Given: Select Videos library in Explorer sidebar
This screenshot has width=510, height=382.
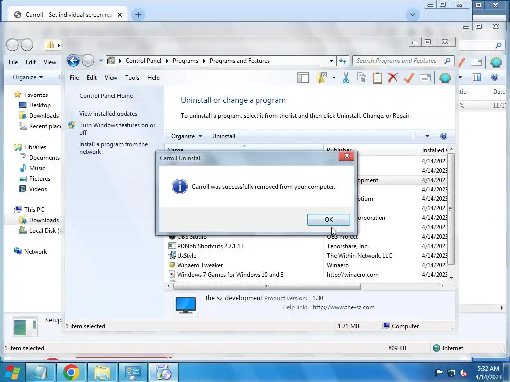Looking at the screenshot, I should [38, 189].
